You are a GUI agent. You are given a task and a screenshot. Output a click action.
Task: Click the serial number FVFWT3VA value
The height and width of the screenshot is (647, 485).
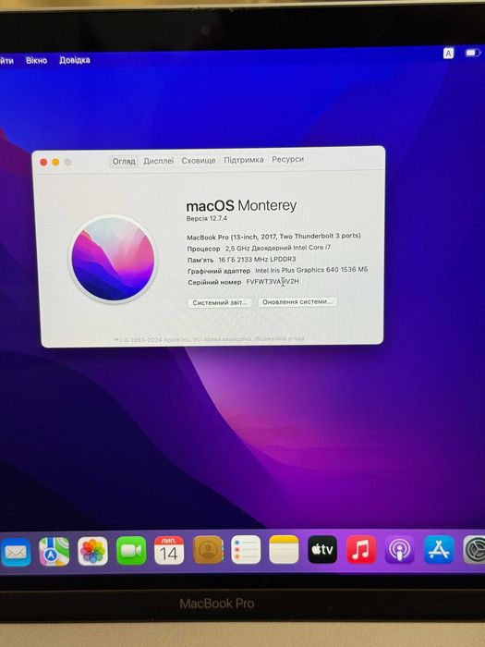coord(273,281)
